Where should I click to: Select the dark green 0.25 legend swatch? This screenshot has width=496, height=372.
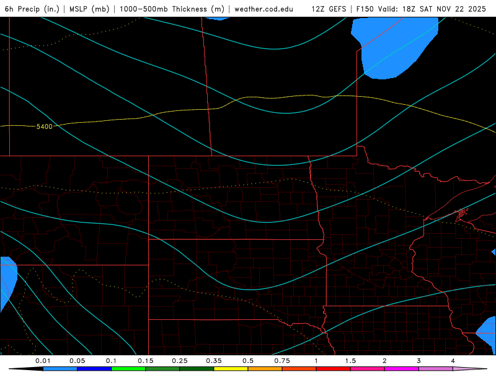(x=197, y=369)
